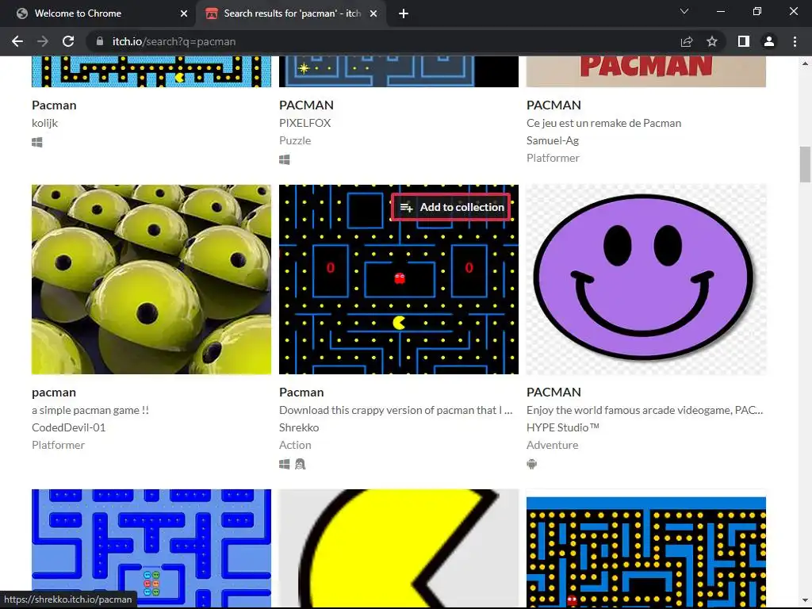
Task: Click 'Enjoy the world famous arcade videogame' text
Action: [x=645, y=410]
